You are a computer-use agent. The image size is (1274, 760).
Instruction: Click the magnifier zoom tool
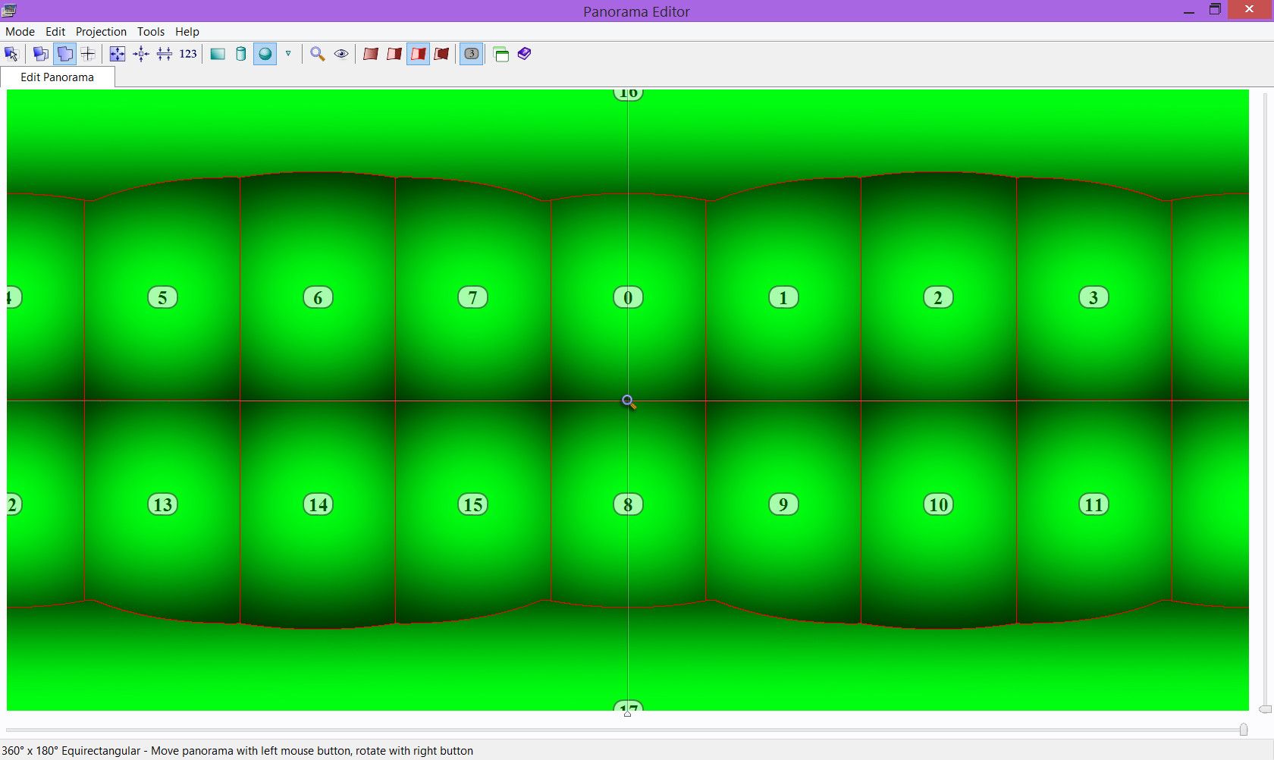[x=318, y=54]
